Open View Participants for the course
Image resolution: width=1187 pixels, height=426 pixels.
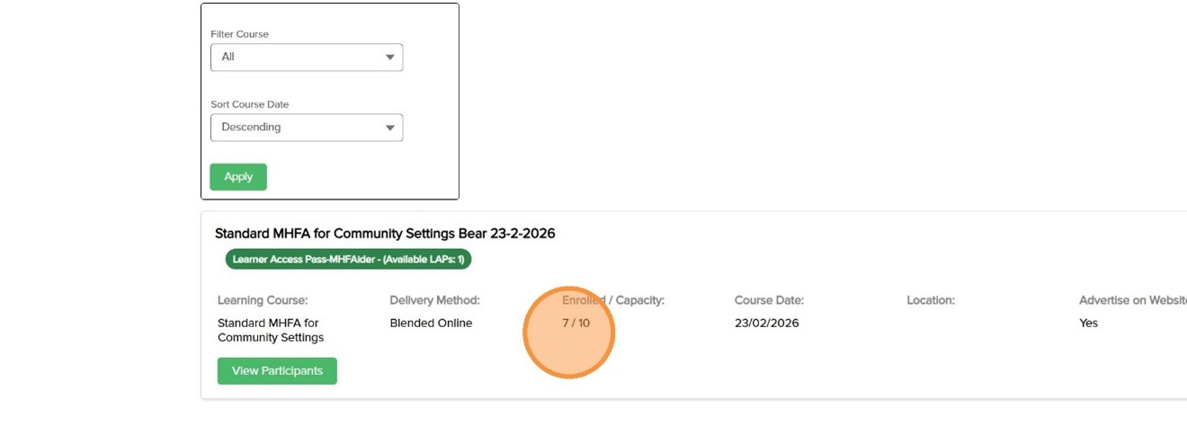(277, 371)
